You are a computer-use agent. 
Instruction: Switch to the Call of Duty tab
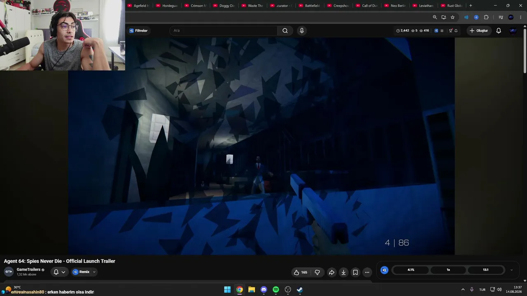pos(366,6)
